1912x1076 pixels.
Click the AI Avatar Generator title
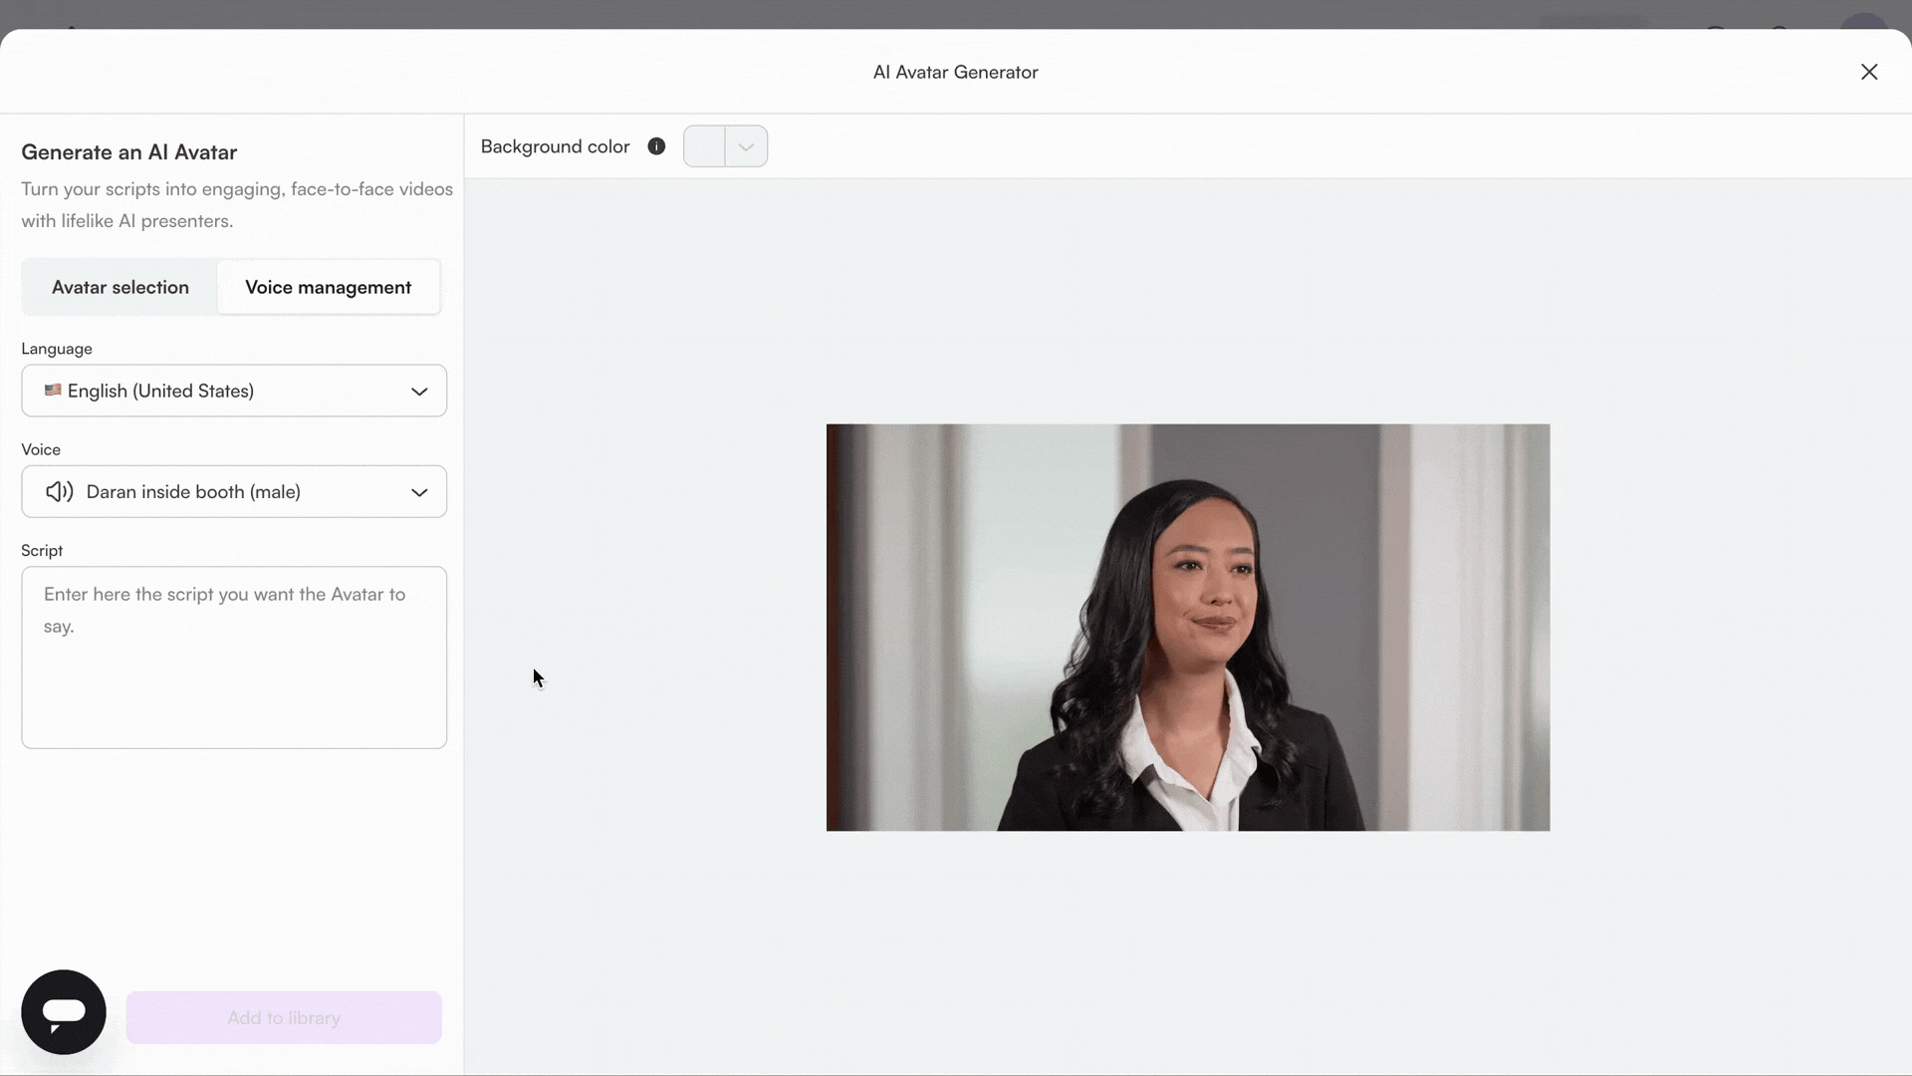click(x=956, y=72)
